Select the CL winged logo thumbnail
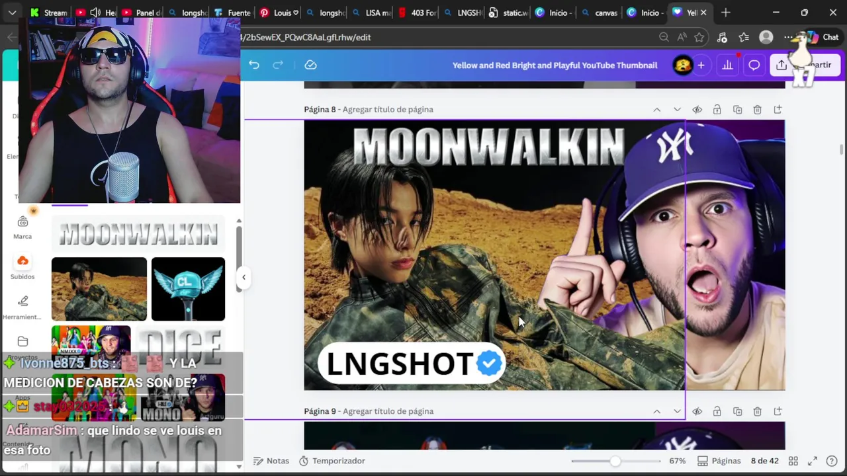The image size is (847, 476). click(188, 289)
